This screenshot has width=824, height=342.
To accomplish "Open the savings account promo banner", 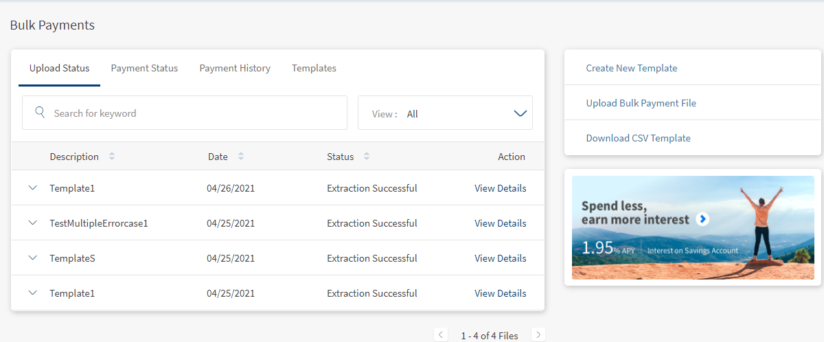I will tap(692, 227).
